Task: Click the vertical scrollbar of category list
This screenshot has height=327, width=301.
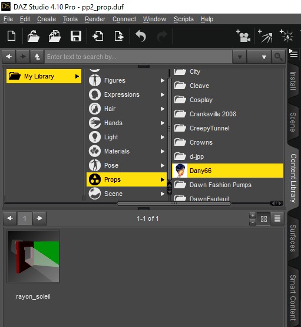Action: pos(169,129)
